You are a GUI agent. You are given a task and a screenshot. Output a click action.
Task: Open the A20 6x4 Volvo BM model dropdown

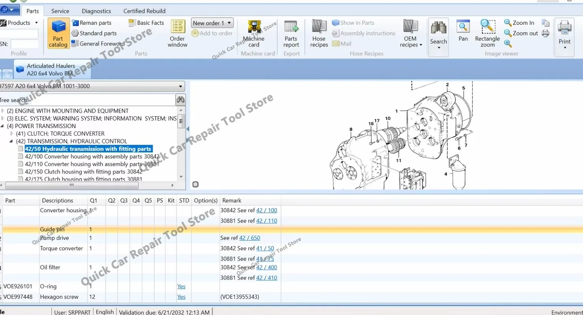(x=92, y=86)
